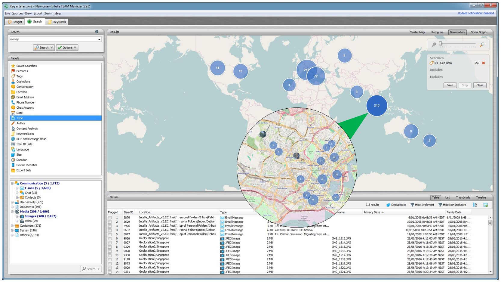Open the Export menu
Viewport: 501px width, 282px height.
(38, 13)
